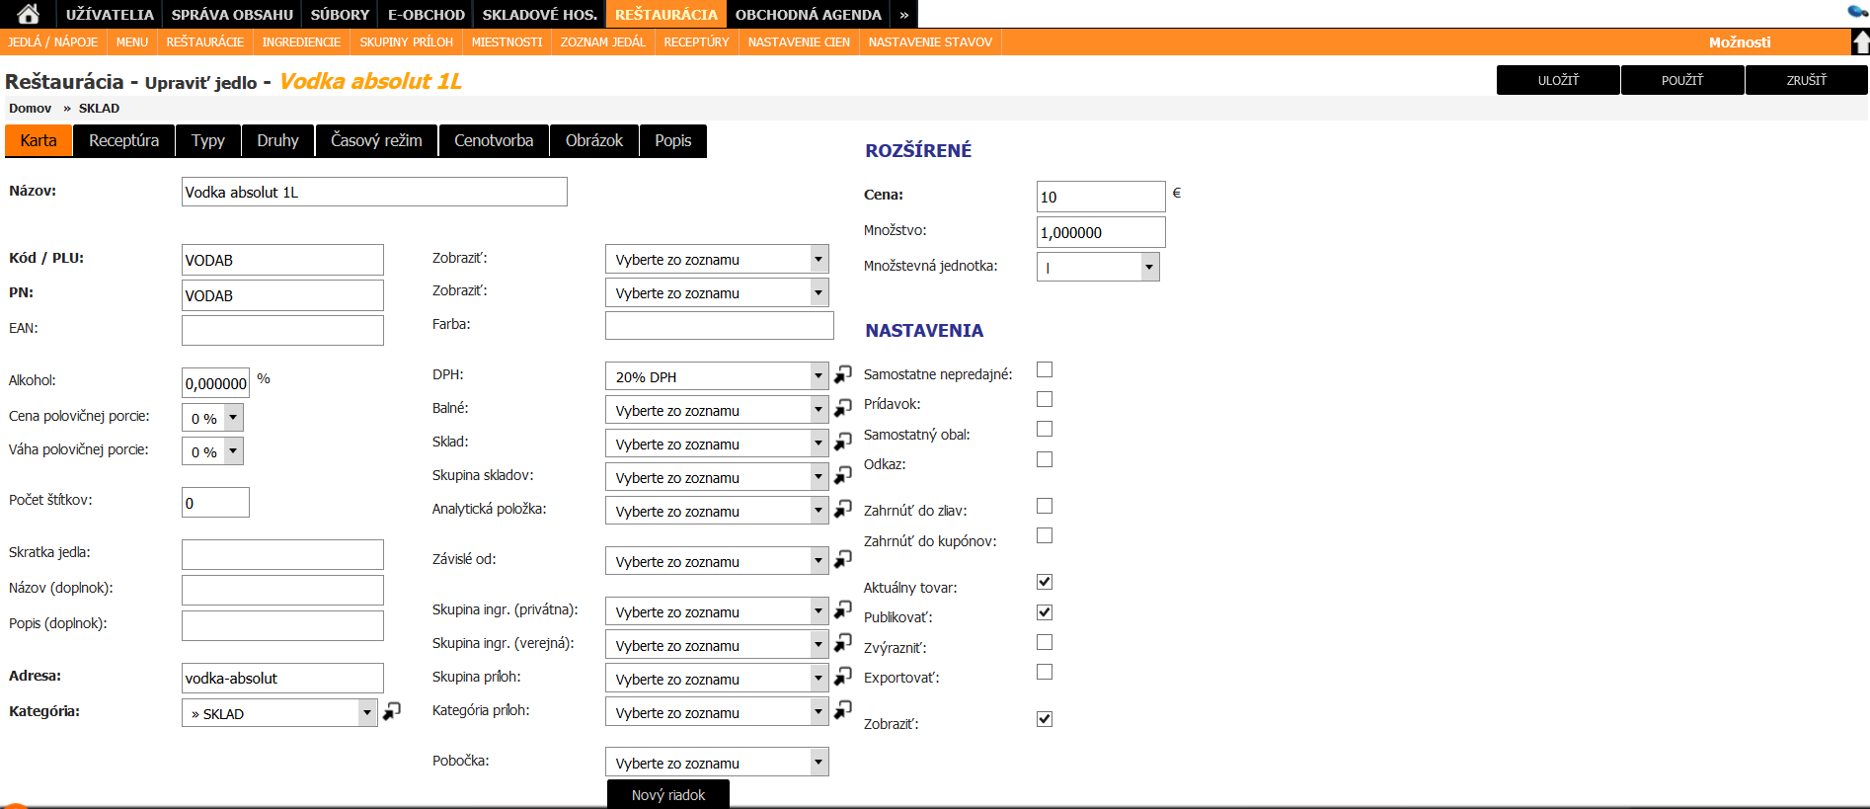Enable the Samostatne nepredajné checkbox
This screenshot has height=809, width=1870.
tap(1045, 369)
